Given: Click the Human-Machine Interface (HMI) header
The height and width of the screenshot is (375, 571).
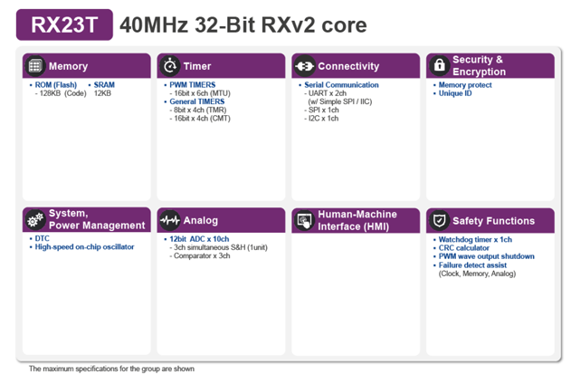Looking at the screenshot, I should tap(357, 220).
